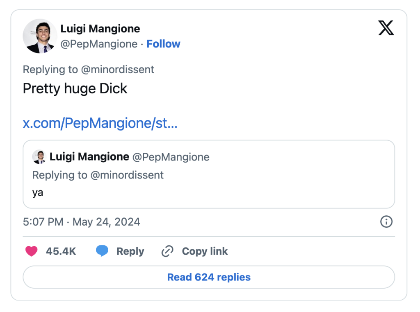Screen dimensions: 420x312
Task: Follow the @PepMangione account
Action: [x=163, y=44]
